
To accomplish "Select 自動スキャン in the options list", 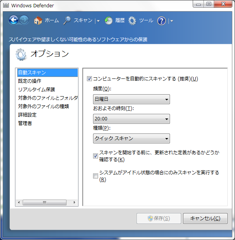I will pos(47,73).
